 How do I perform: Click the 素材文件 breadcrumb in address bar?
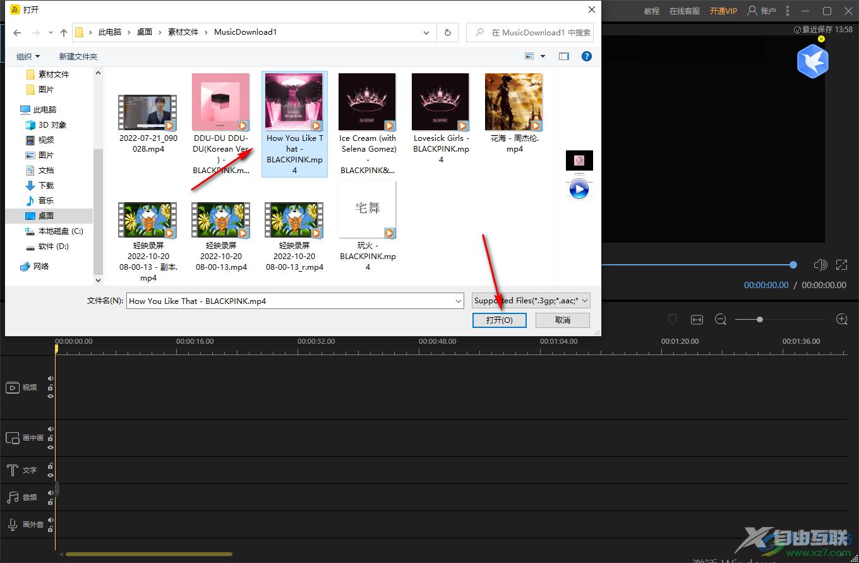[183, 32]
